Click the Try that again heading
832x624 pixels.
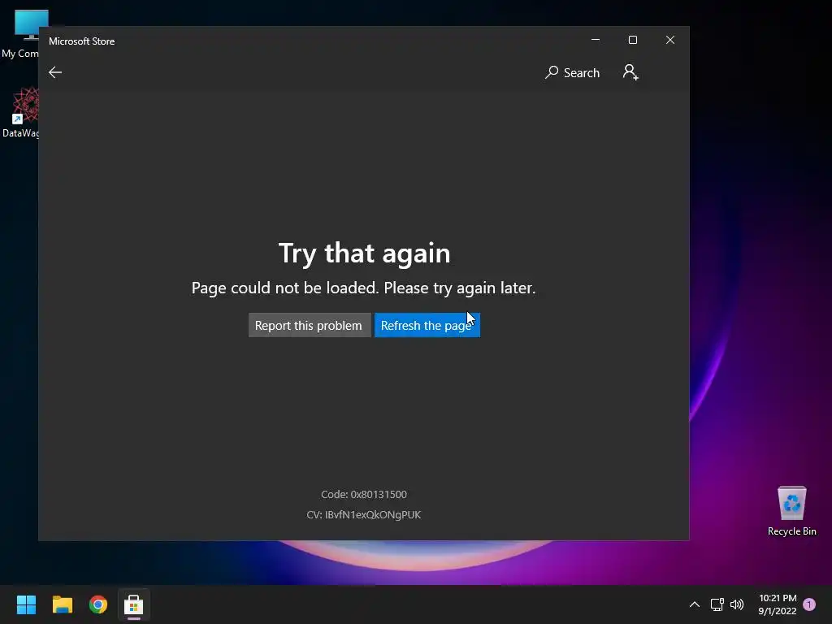(364, 253)
